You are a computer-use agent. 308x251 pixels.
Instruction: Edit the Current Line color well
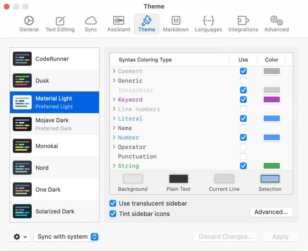(x=224, y=179)
